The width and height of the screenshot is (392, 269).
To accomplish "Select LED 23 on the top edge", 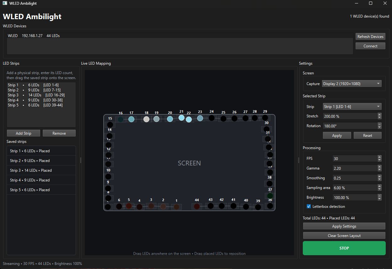I will pos(200,118).
